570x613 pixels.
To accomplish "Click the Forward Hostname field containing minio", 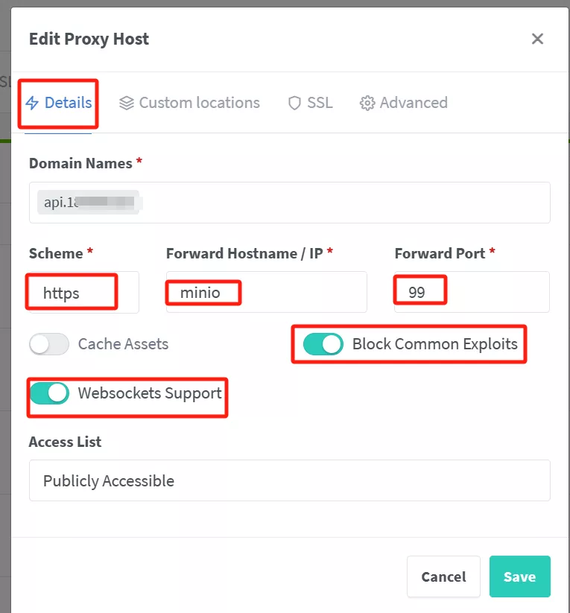I will click(266, 293).
